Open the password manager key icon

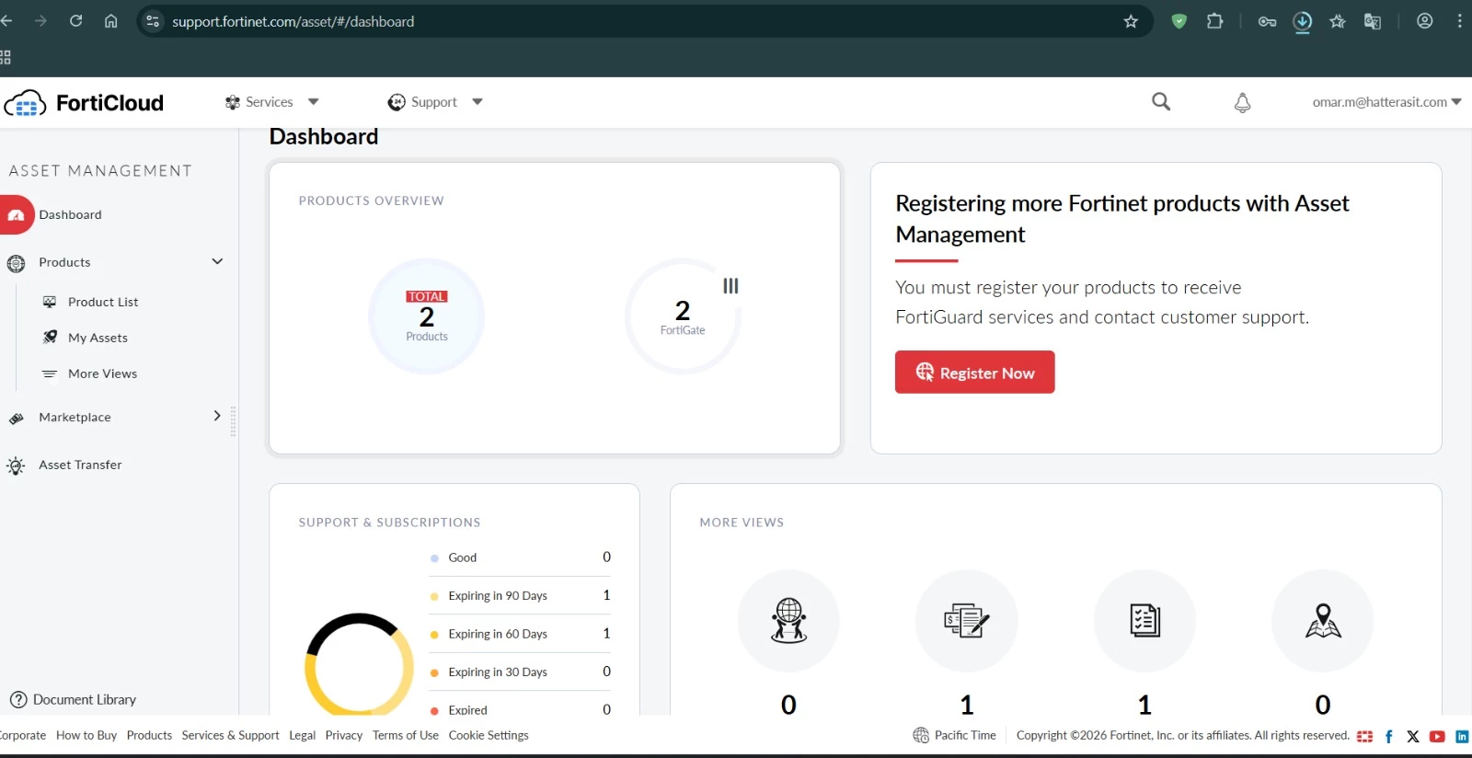(x=1267, y=21)
